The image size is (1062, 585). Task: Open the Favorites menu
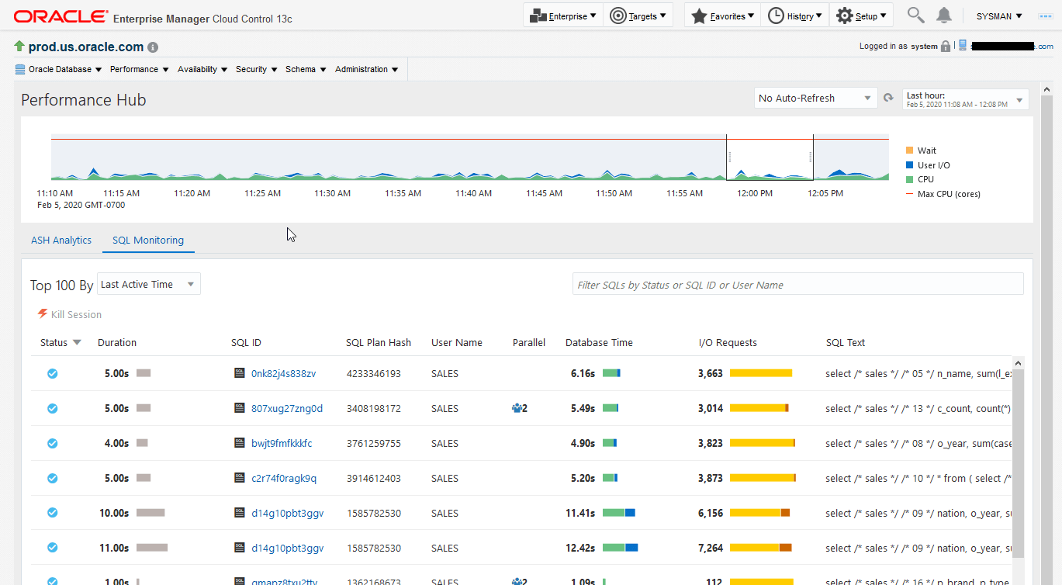point(722,16)
